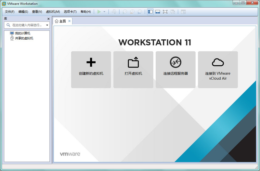Open the power options dropdown arrow

coord(104,12)
